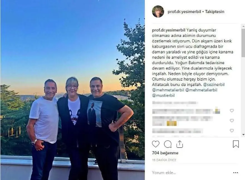Image resolution: width=245 pixels, height=180 pixels.
Task: Click the Takiptesin following button
Action: (215, 12)
